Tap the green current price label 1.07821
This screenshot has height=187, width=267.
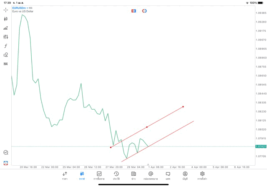(261, 146)
